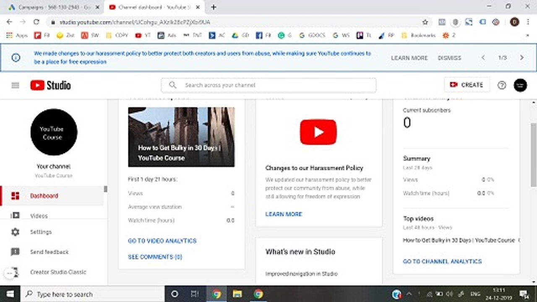Screen dimensions: 537x302
Task: Open the hamburger navigation menu
Action: point(16,85)
